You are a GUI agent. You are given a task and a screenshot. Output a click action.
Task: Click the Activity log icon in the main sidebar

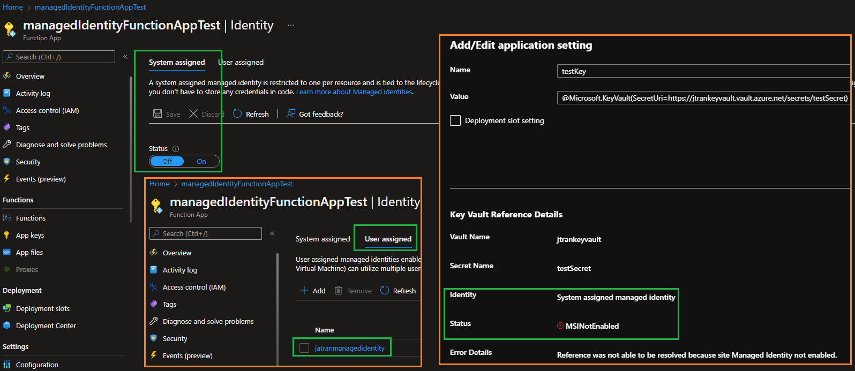[x=7, y=93]
